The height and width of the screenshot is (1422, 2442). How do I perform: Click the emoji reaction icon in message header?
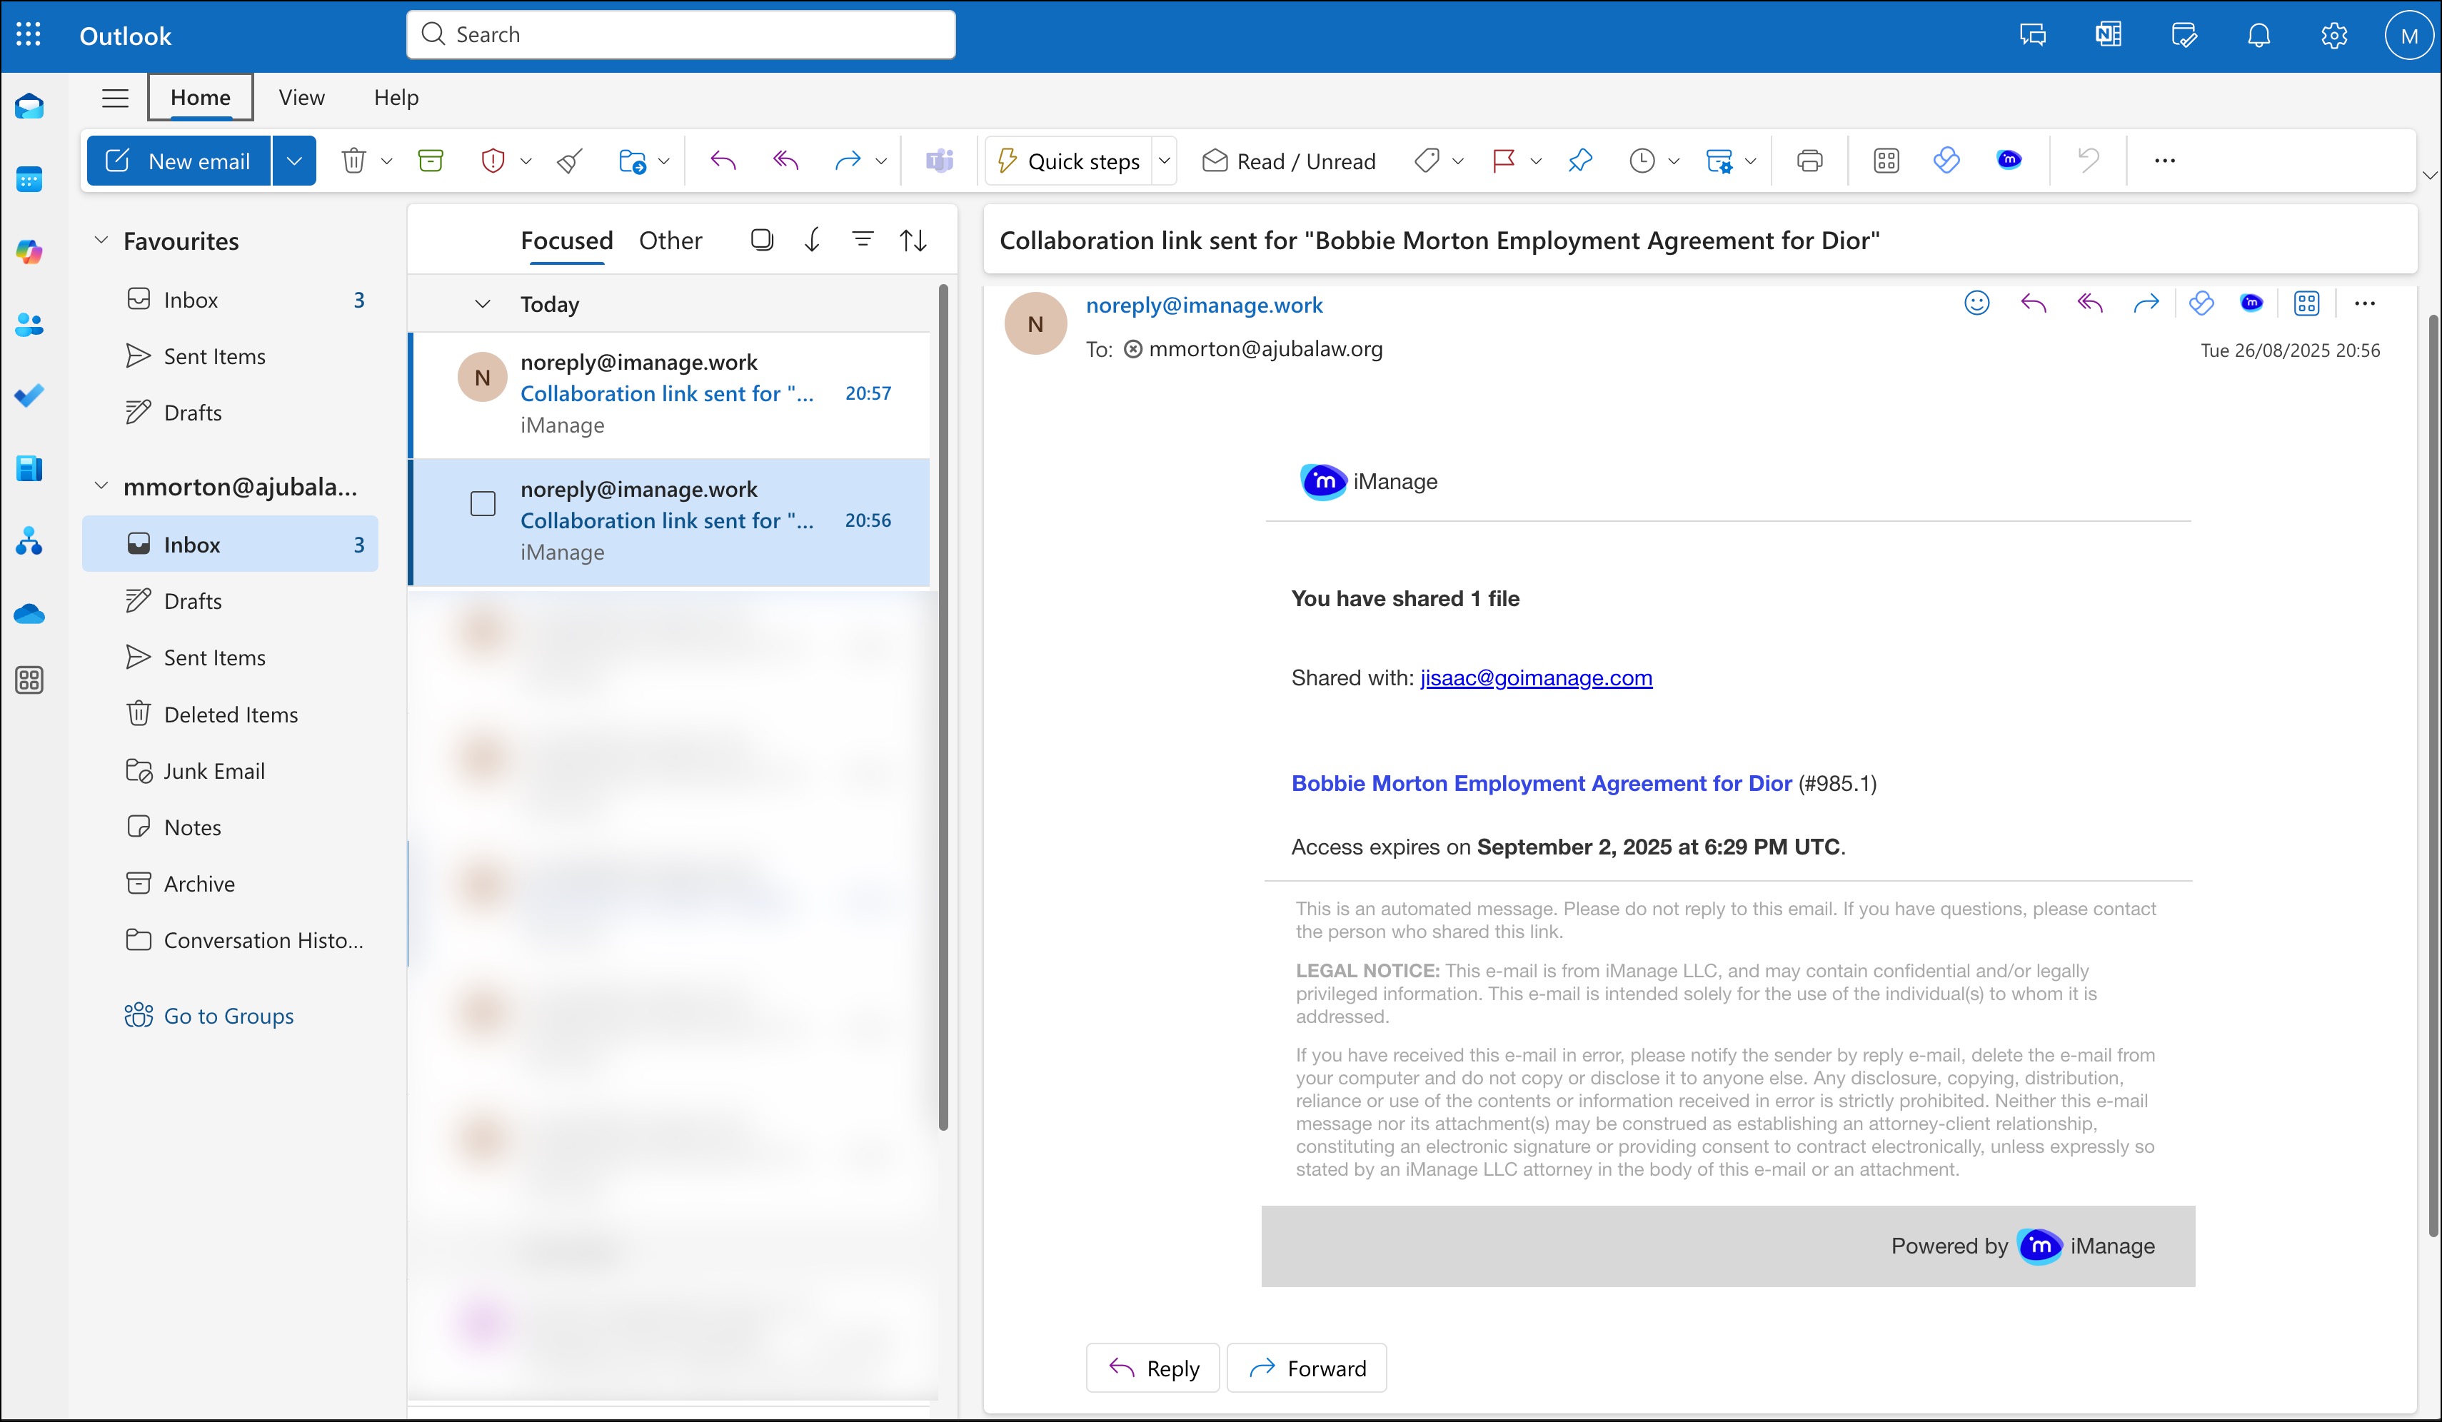[1976, 304]
